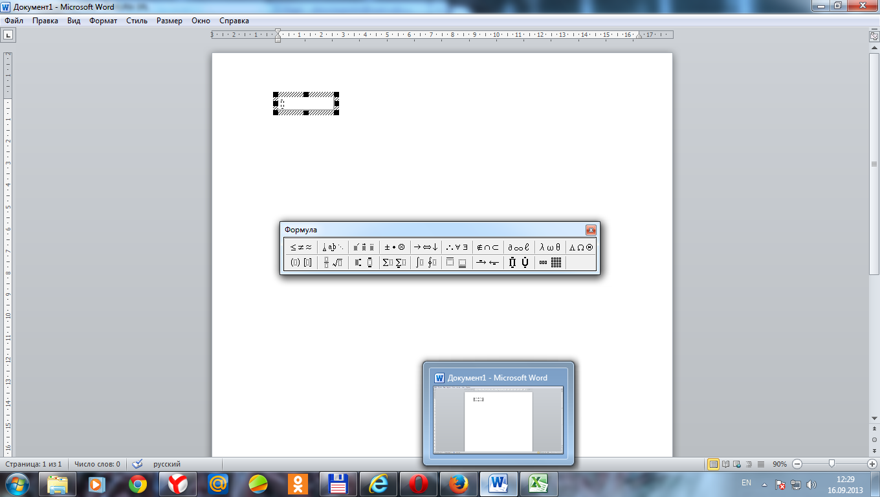Open summation templates palette (Σ)

coord(395,262)
